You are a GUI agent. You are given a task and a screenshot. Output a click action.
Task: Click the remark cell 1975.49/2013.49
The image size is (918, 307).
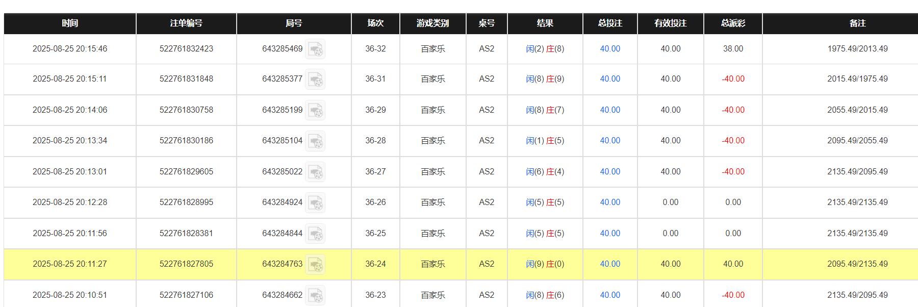pyautogui.click(x=857, y=49)
